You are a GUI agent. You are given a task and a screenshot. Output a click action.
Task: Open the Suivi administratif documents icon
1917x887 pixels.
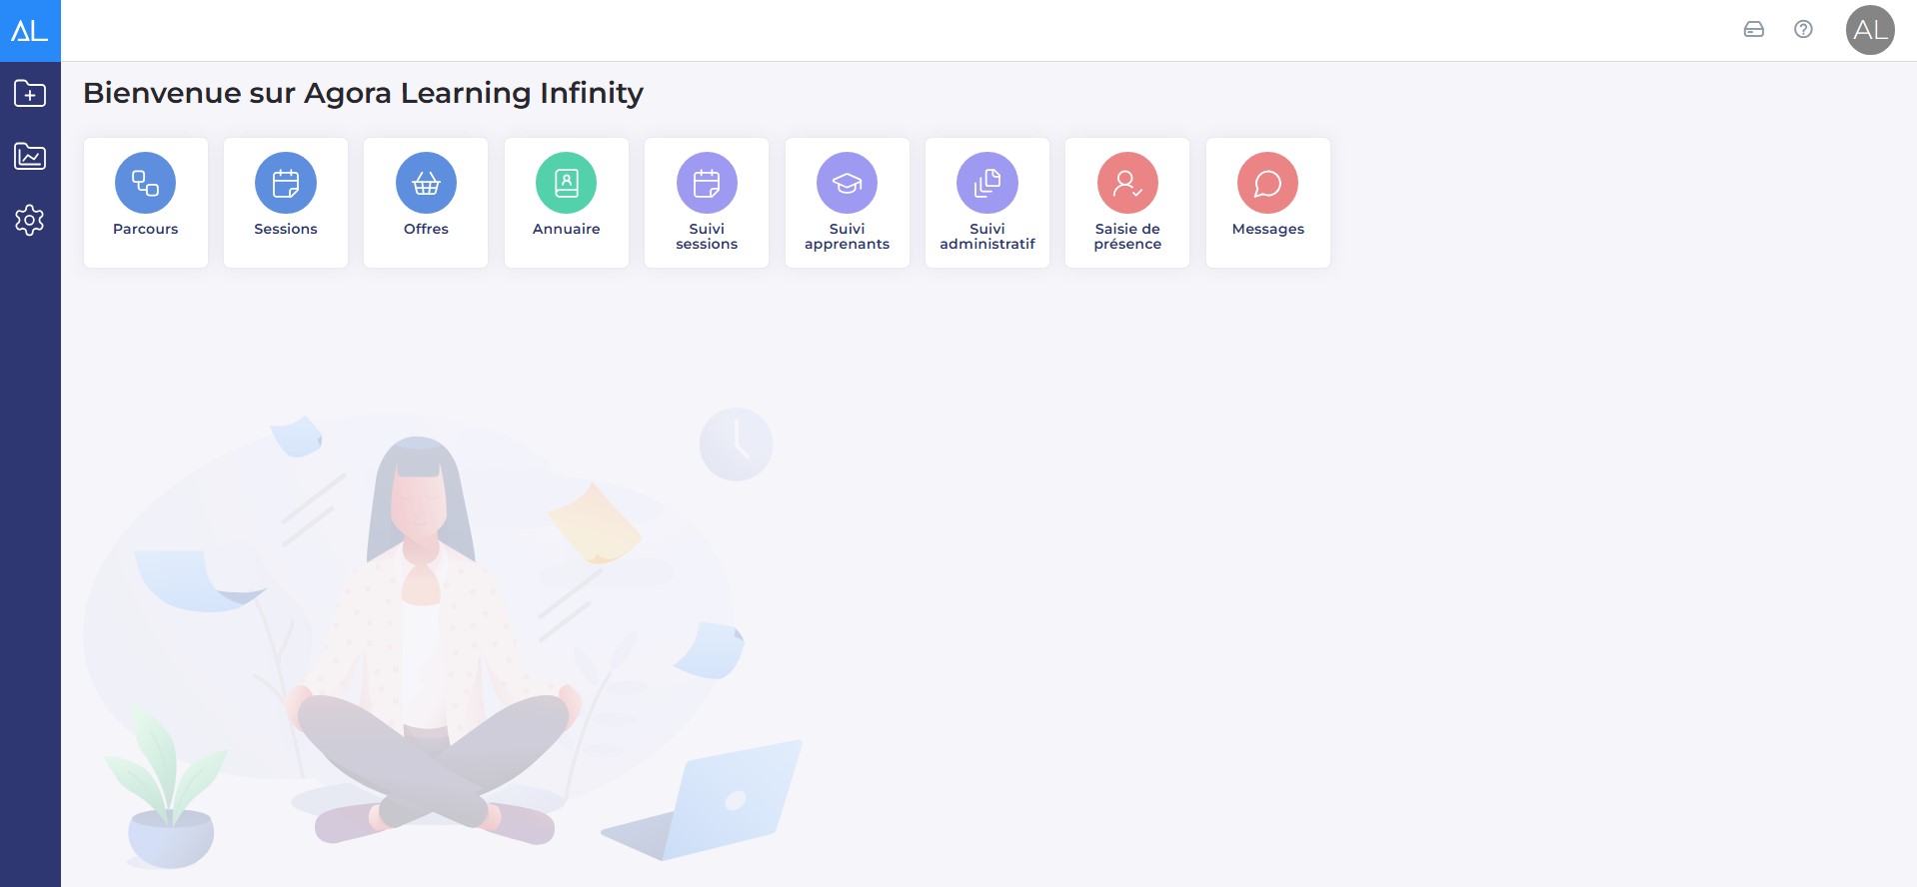click(987, 183)
